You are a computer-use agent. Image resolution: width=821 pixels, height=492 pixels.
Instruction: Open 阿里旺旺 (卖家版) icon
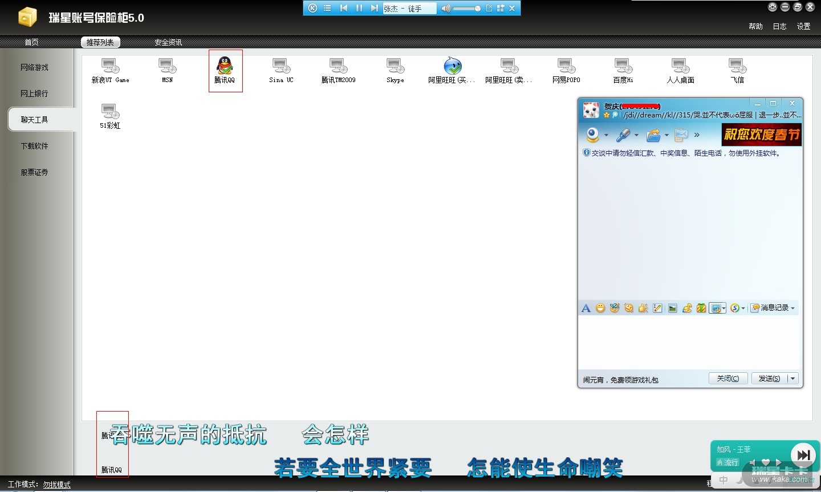tap(509, 71)
